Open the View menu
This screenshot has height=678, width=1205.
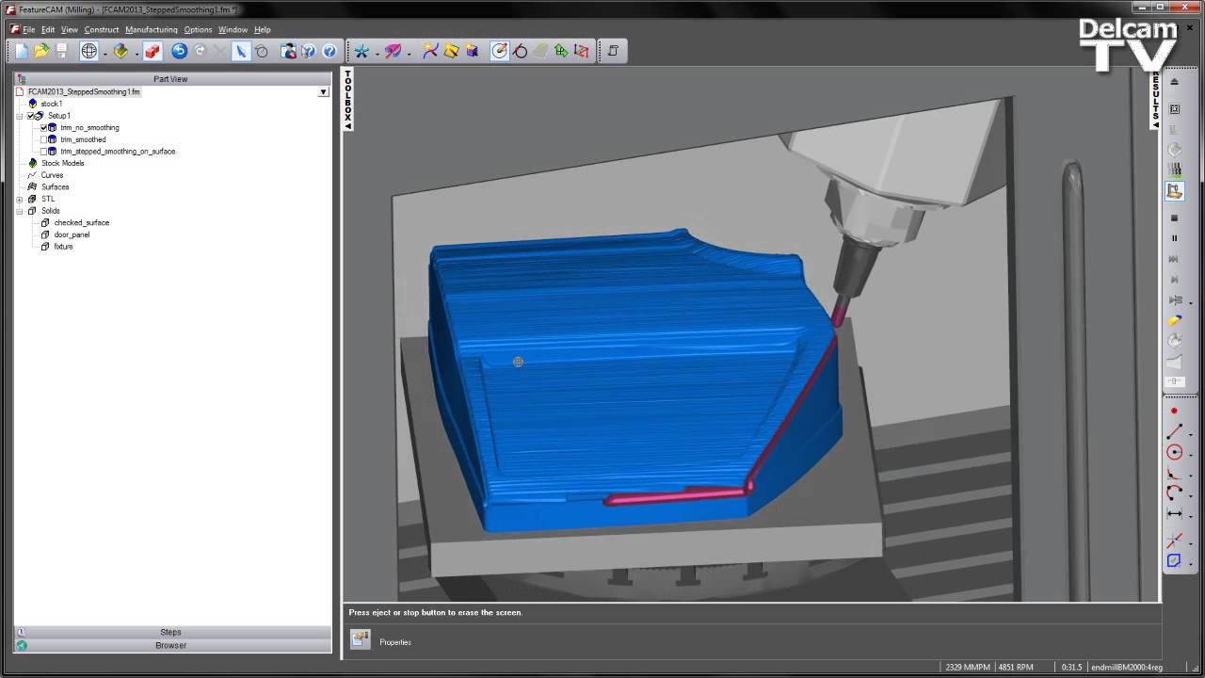pyautogui.click(x=70, y=29)
